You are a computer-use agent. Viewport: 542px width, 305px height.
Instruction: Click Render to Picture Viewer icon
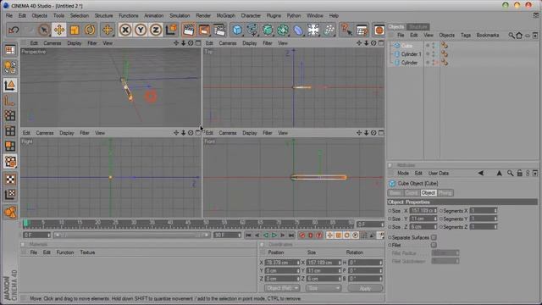point(204,30)
